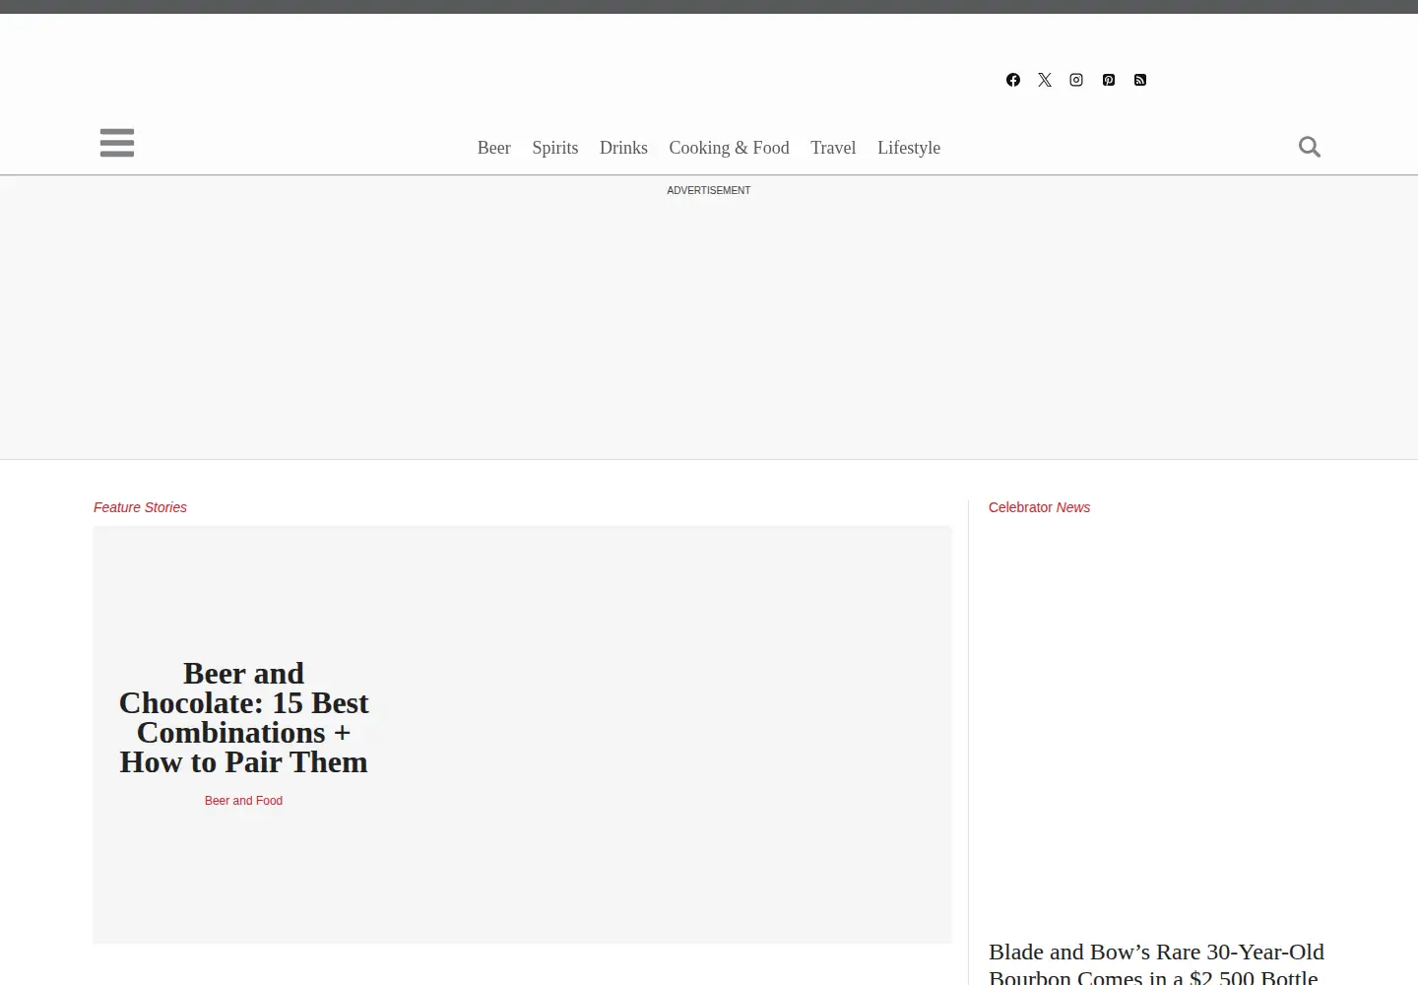Select Drinks in the navigation

pos(623,148)
